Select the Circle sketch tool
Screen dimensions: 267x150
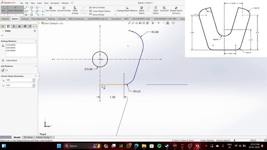pyautogui.click(x=32, y=7)
